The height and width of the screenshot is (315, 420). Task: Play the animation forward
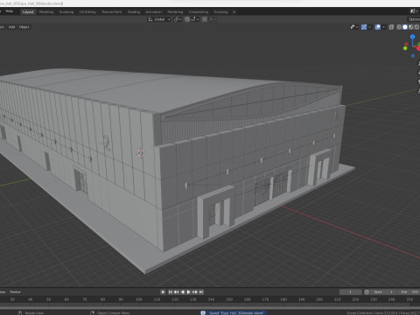pyautogui.click(x=189, y=292)
